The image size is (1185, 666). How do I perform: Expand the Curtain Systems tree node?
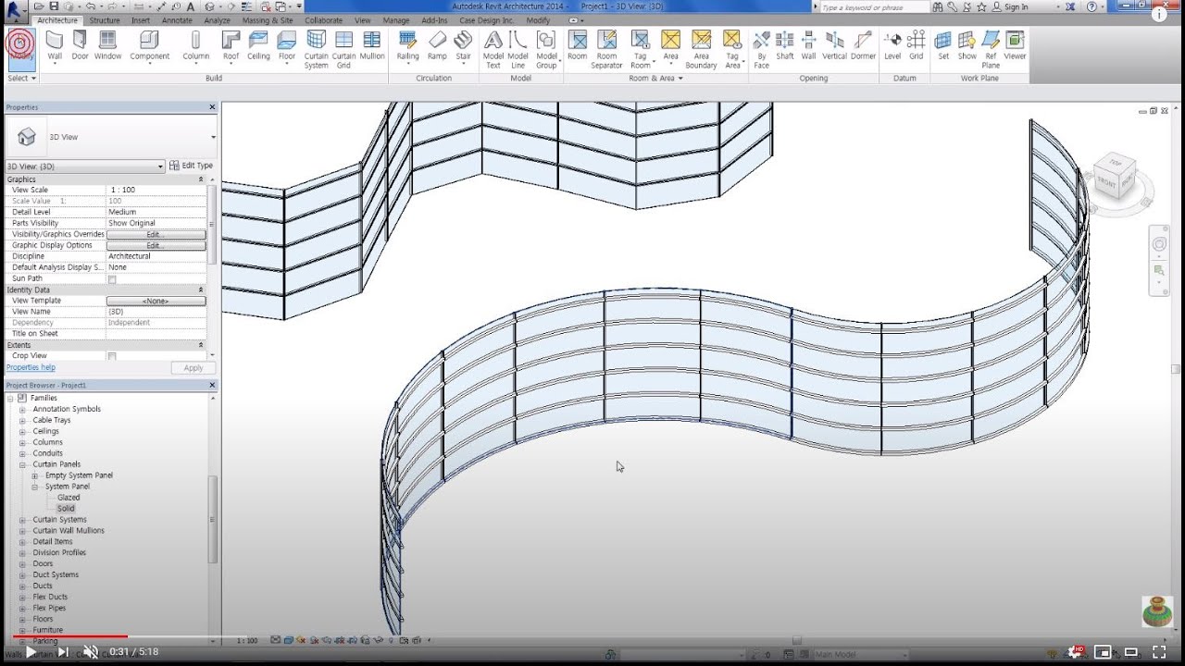[22, 520]
